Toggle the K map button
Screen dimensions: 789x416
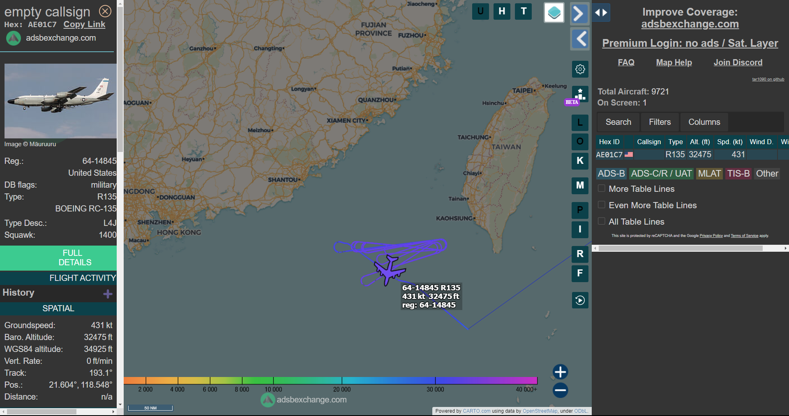click(580, 161)
